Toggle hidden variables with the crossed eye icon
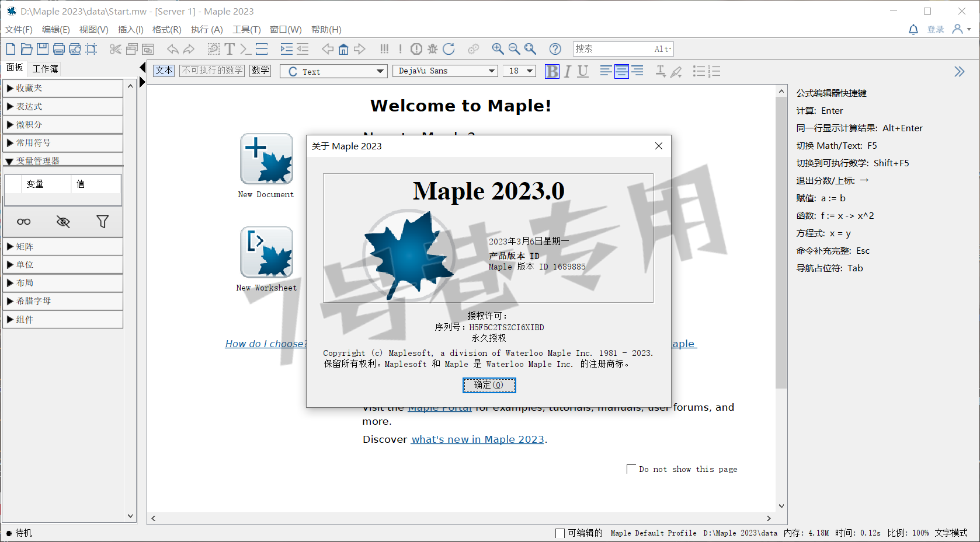Image resolution: width=980 pixels, height=542 pixels. click(63, 222)
